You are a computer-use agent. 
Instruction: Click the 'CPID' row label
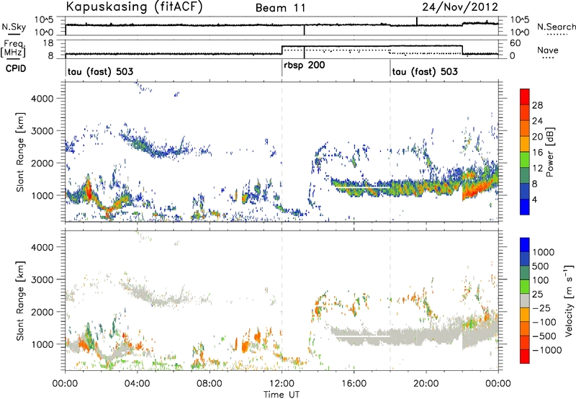[16, 68]
